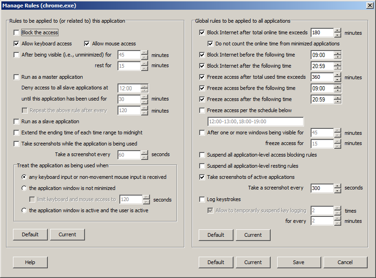This screenshot has width=376, height=278.
Task: Uncheck Freeze access after the following time
Action: point(202,99)
